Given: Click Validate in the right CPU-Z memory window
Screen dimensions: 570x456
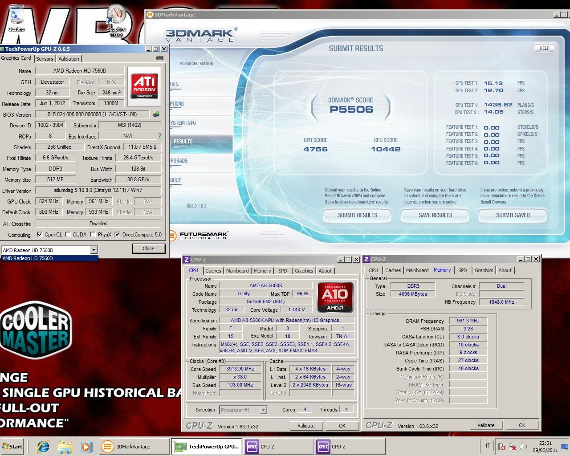Looking at the screenshot, I should pyautogui.click(x=486, y=425).
